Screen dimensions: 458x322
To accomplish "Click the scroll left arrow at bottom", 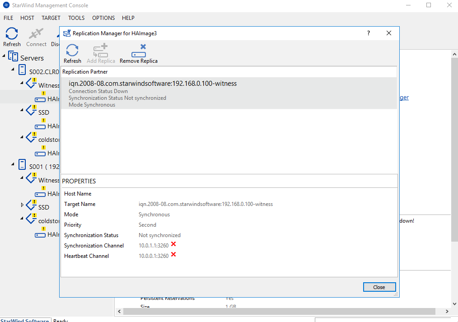I will coord(119,312).
